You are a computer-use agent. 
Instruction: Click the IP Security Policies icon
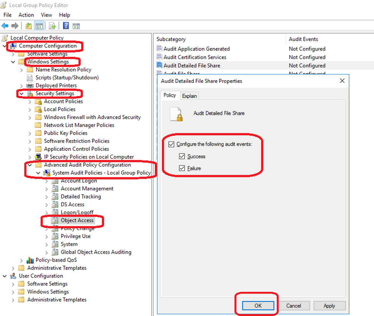point(38,157)
